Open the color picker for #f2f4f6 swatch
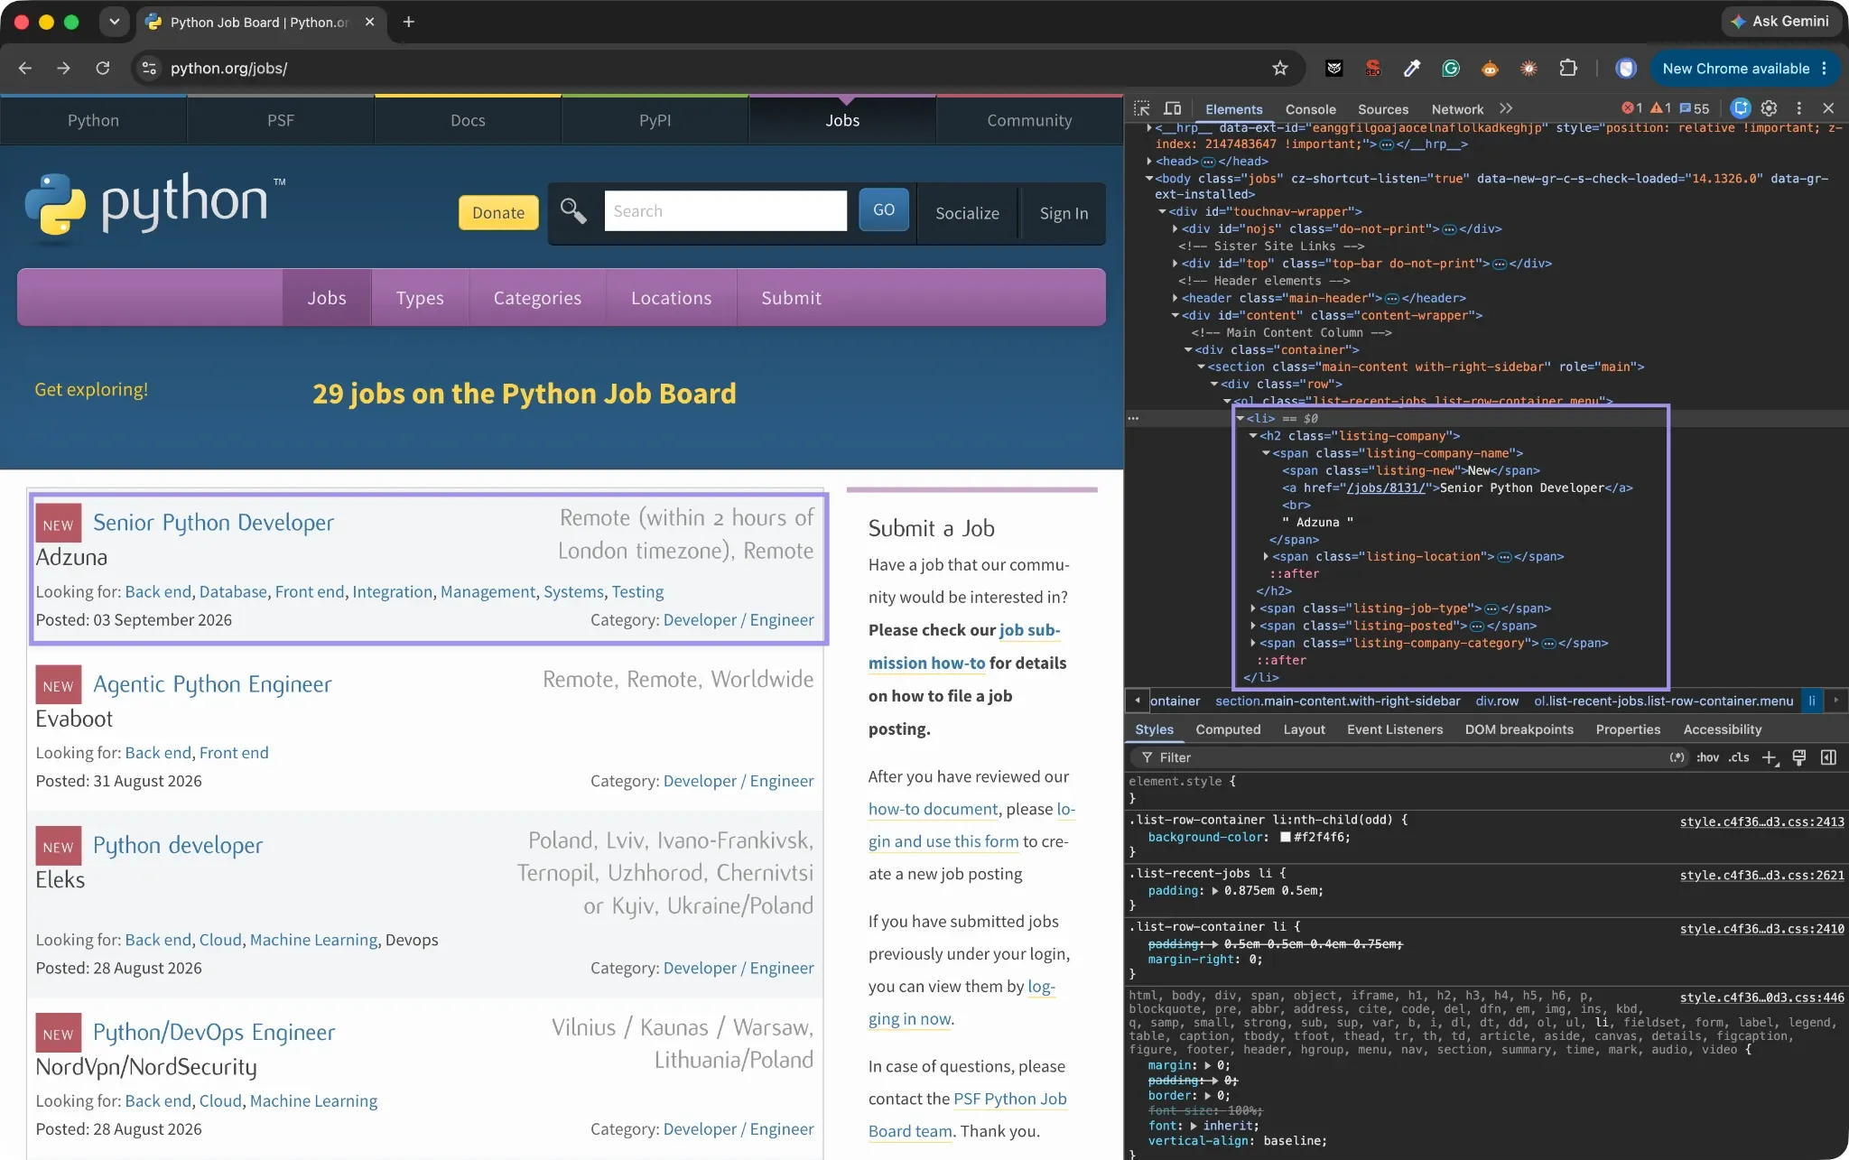1849x1160 pixels. click(1285, 838)
